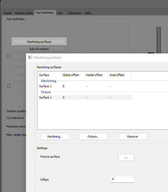Click the '...' button for Fixture surface
Screen dimensions: 168x192
pos(126,158)
